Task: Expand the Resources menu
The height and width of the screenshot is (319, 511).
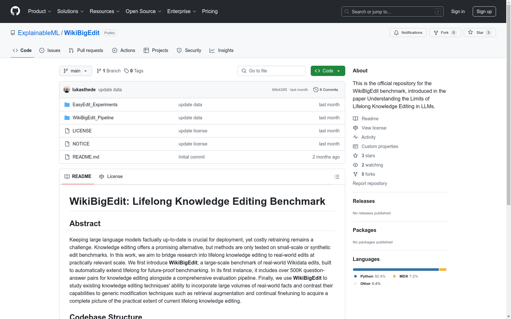Action: click(105, 11)
